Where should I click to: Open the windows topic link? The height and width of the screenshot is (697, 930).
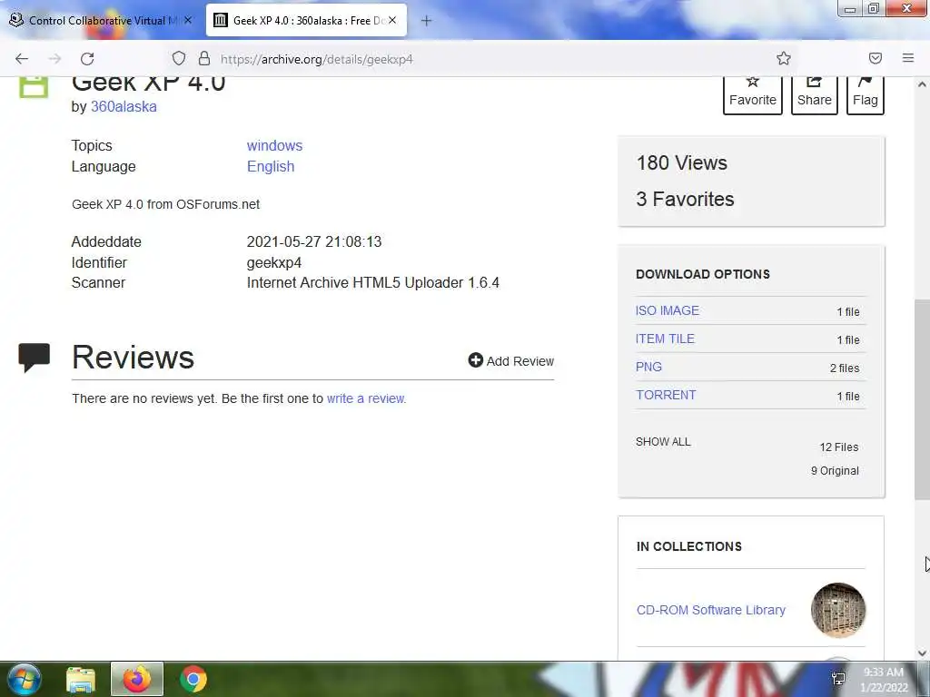click(274, 146)
